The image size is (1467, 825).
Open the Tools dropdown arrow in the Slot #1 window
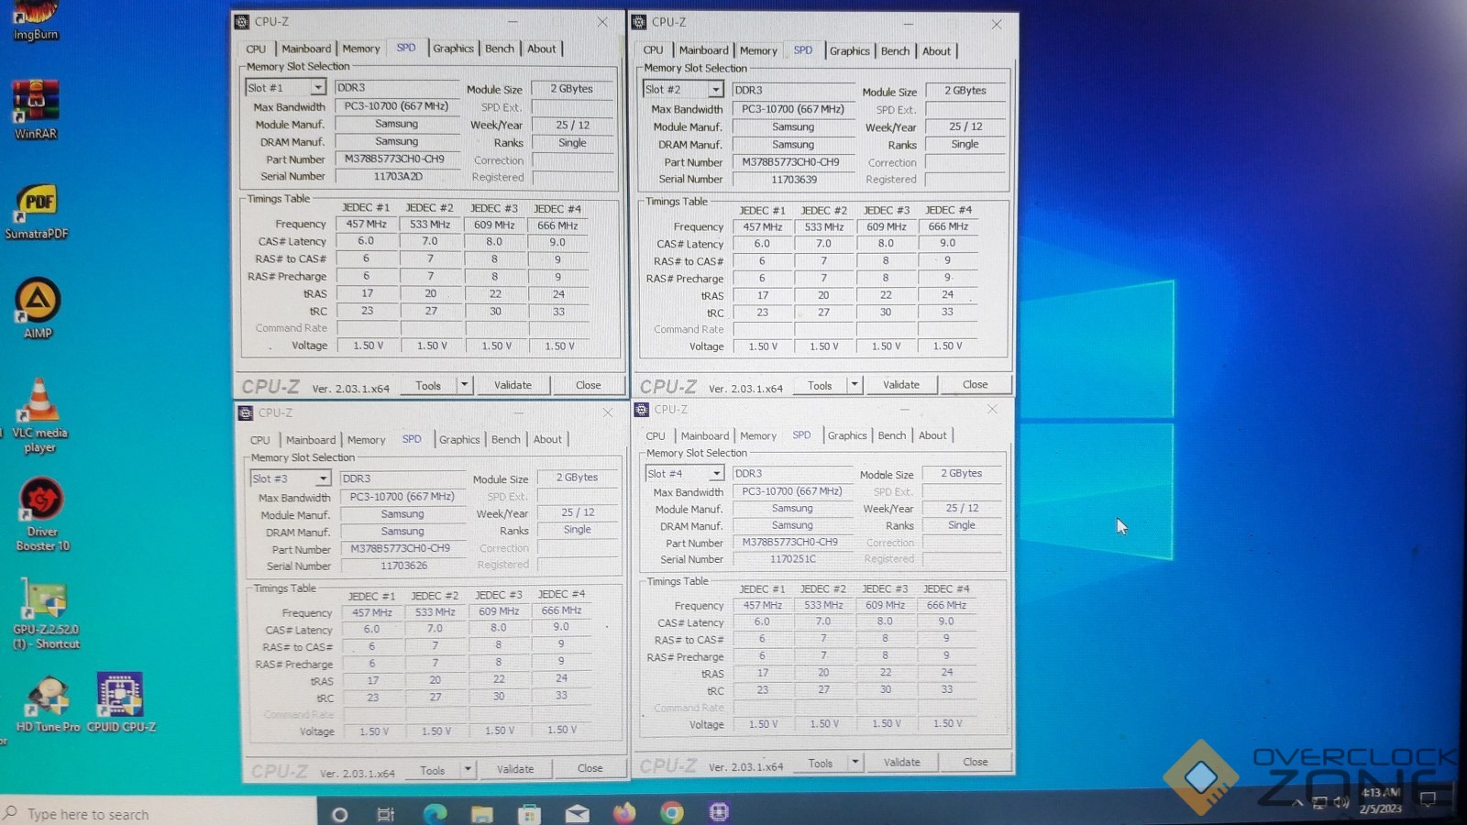tap(465, 385)
